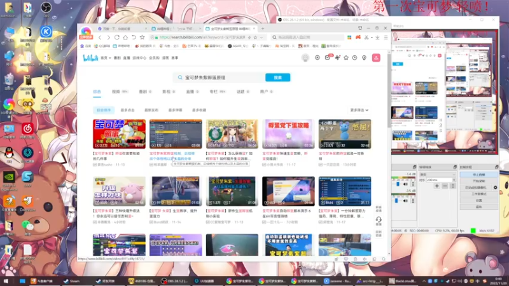This screenshot has width=509, height=286.
Task: Select the 视频 search results tab
Action: pyautogui.click(x=120, y=92)
